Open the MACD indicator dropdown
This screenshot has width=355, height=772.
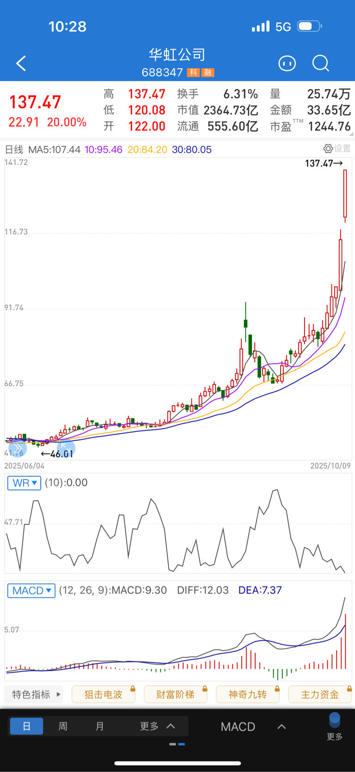[x=31, y=591]
